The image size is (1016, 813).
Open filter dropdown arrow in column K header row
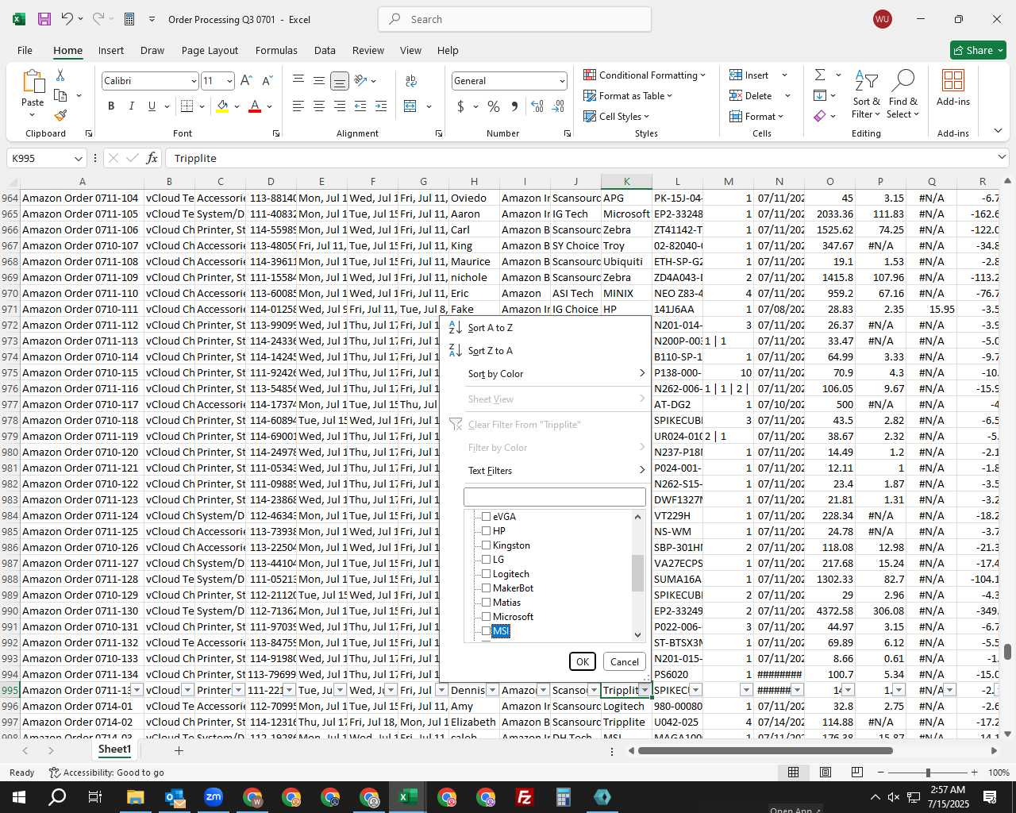click(645, 690)
